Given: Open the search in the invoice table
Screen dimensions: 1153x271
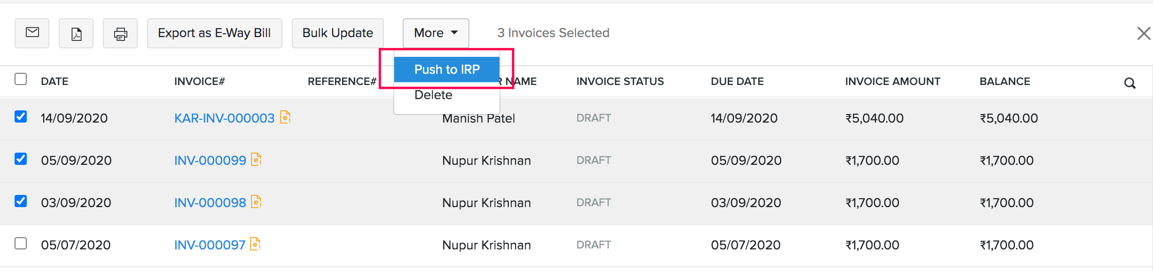Looking at the screenshot, I should click(1130, 83).
